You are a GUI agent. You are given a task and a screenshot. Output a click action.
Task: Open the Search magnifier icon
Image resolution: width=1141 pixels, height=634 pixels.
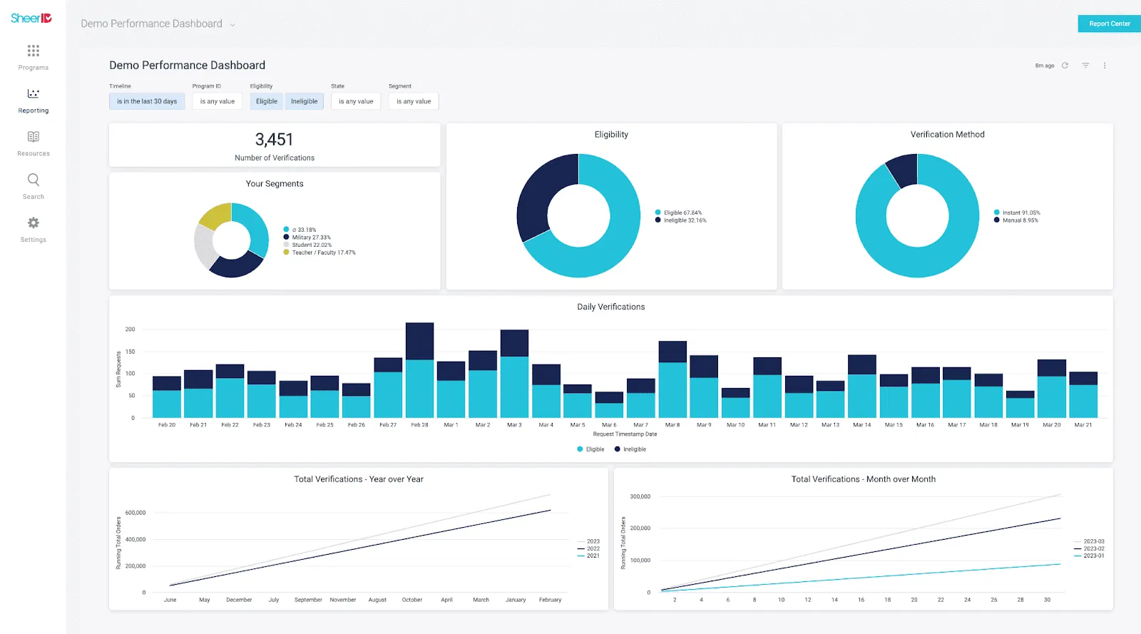[x=34, y=180]
